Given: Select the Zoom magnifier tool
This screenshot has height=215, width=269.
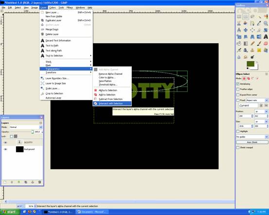Looking at the screenshot, I should pyautogui.click(x=266, y=23).
